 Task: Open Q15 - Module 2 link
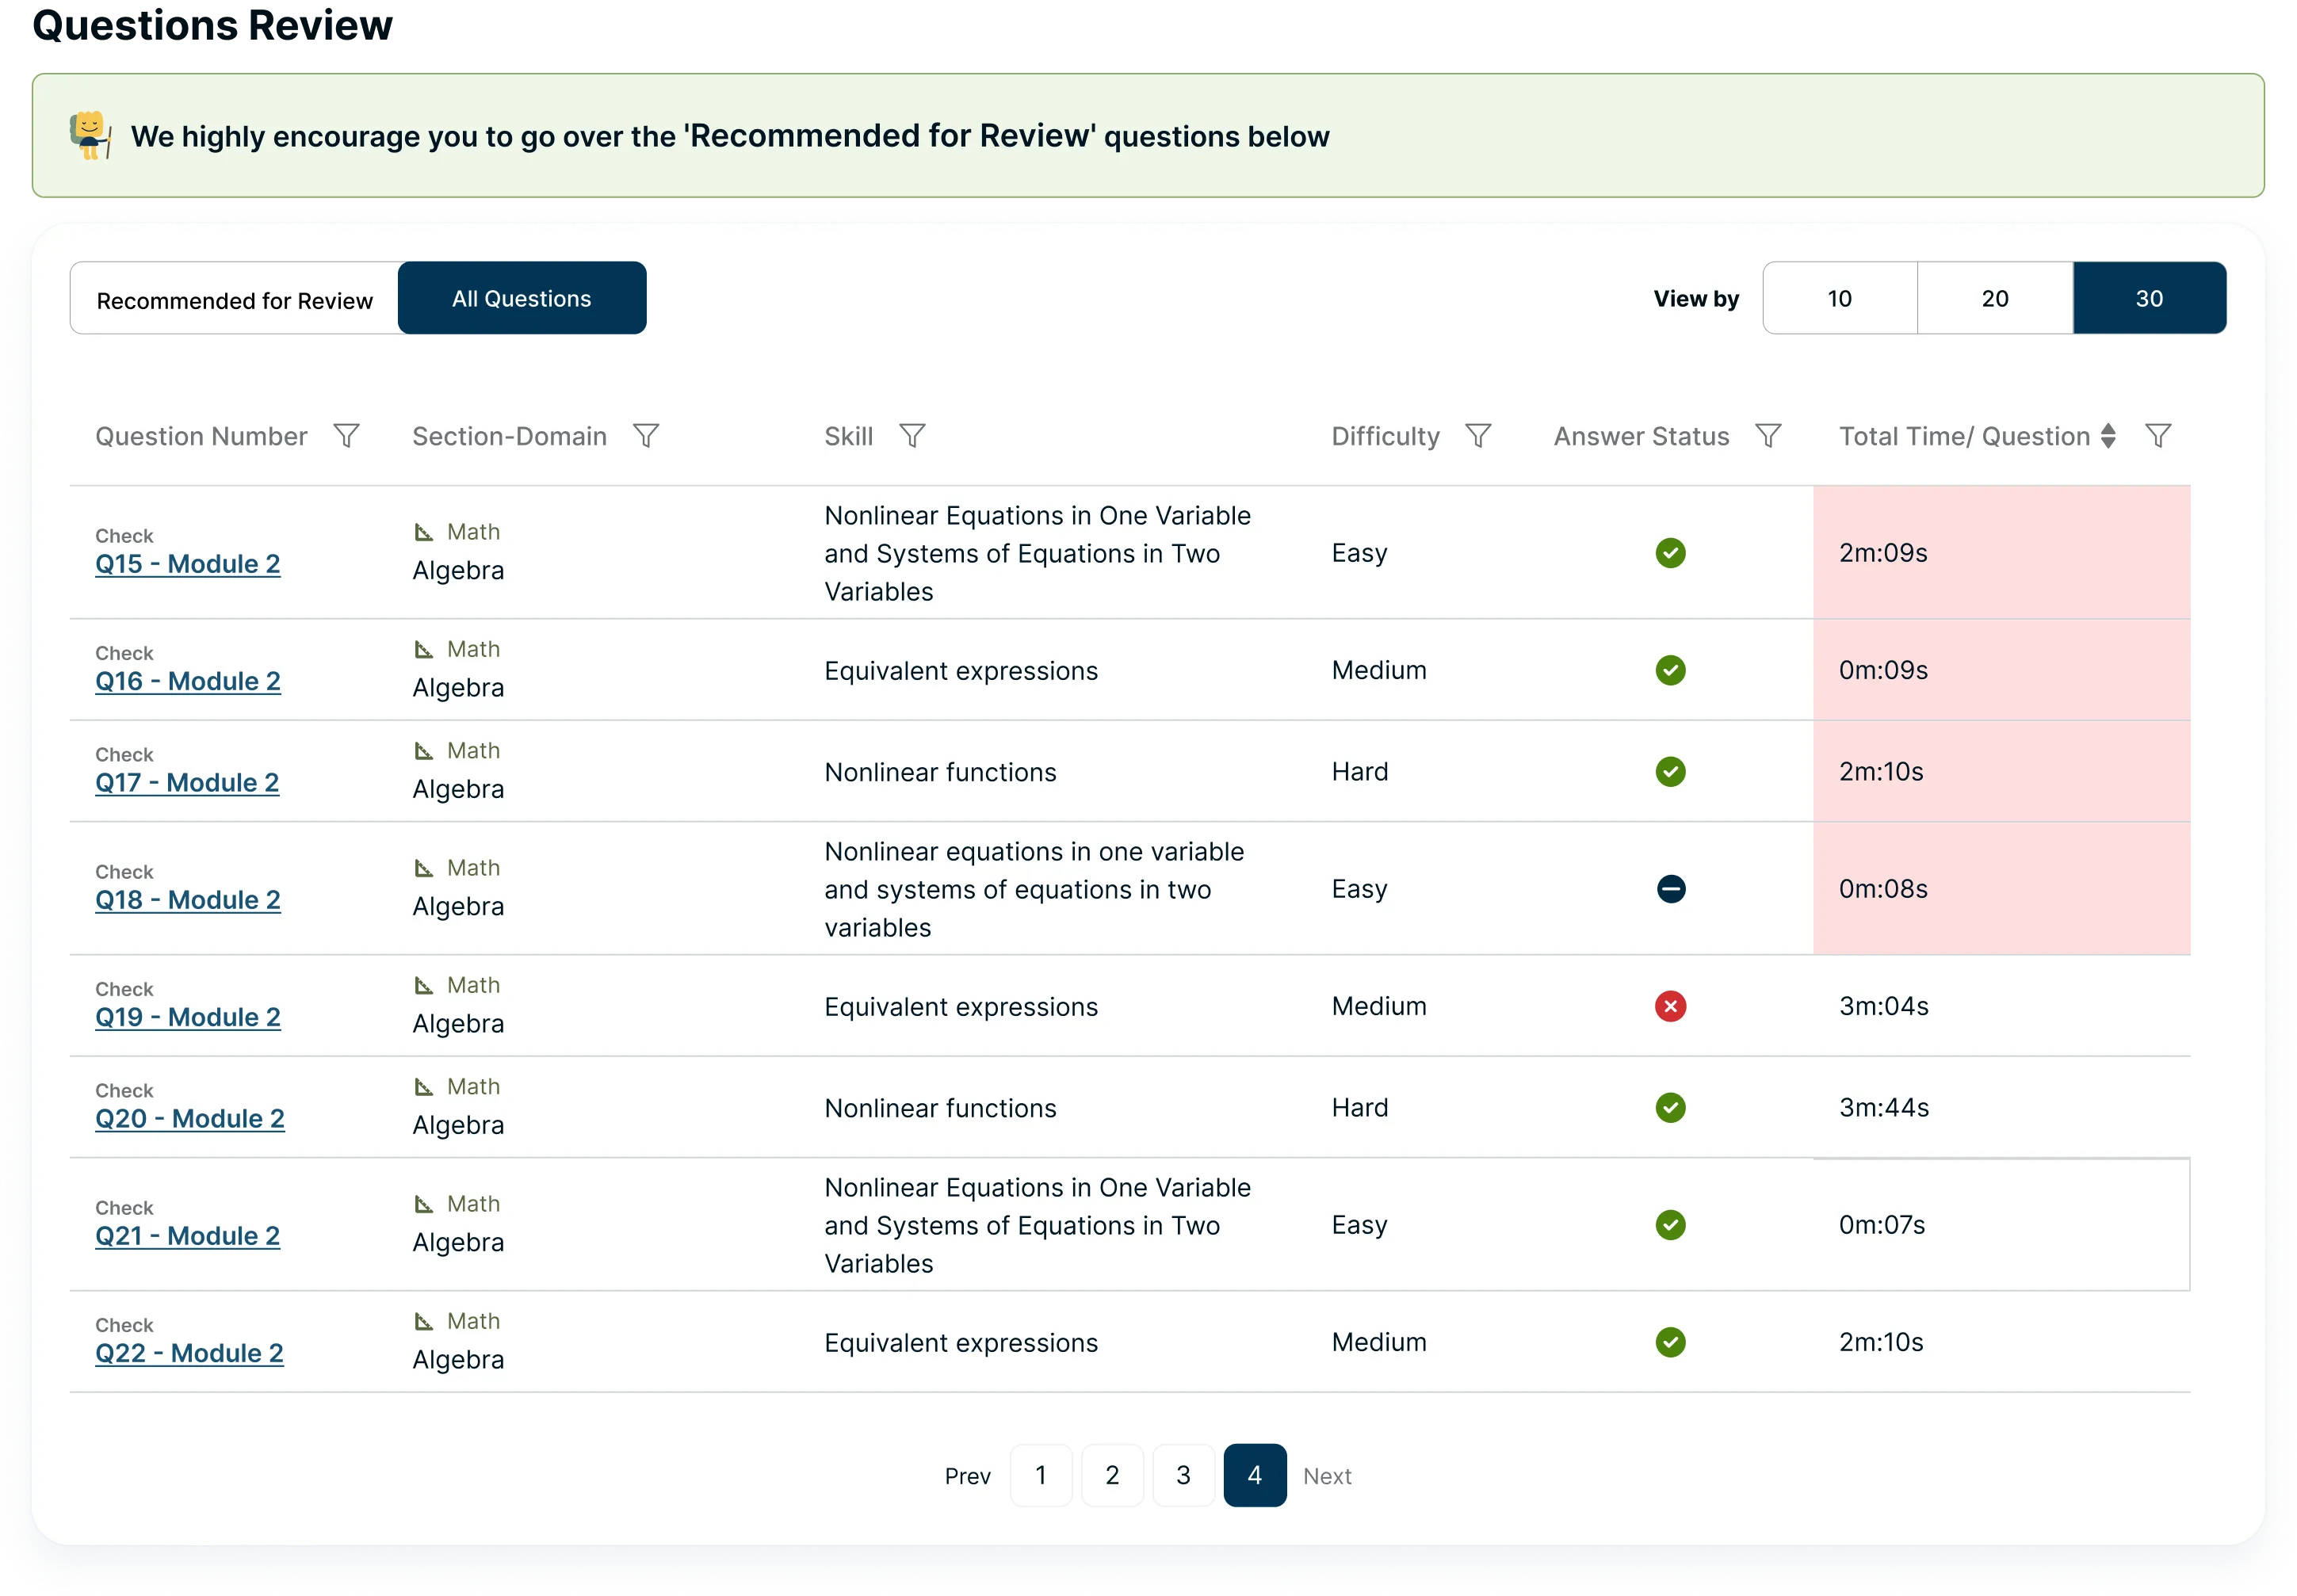pos(187,564)
